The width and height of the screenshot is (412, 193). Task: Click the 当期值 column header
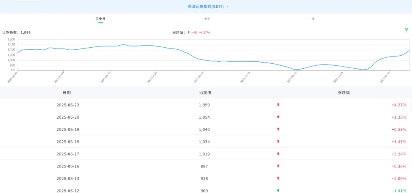tap(205, 93)
